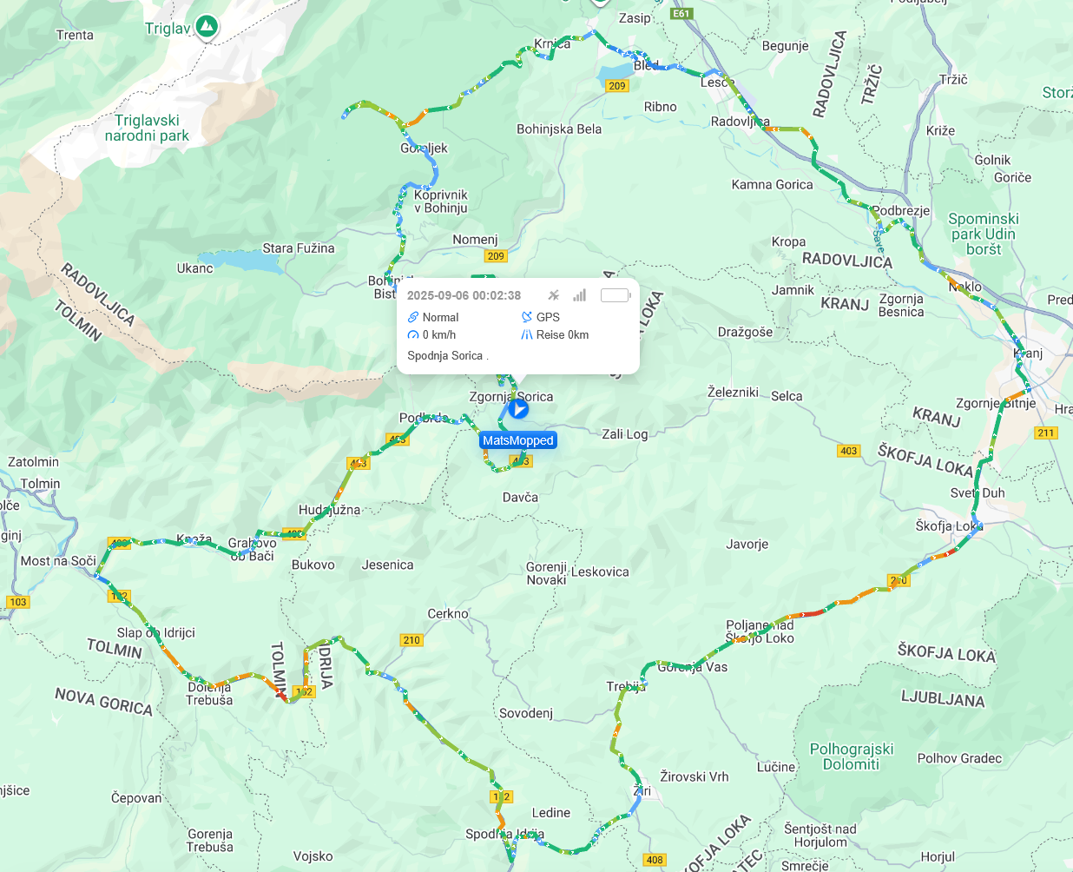Image resolution: width=1073 pixels, height=872 pixels.
Task: Click the Spodnja Sorica address text
Action: [445, 355]
